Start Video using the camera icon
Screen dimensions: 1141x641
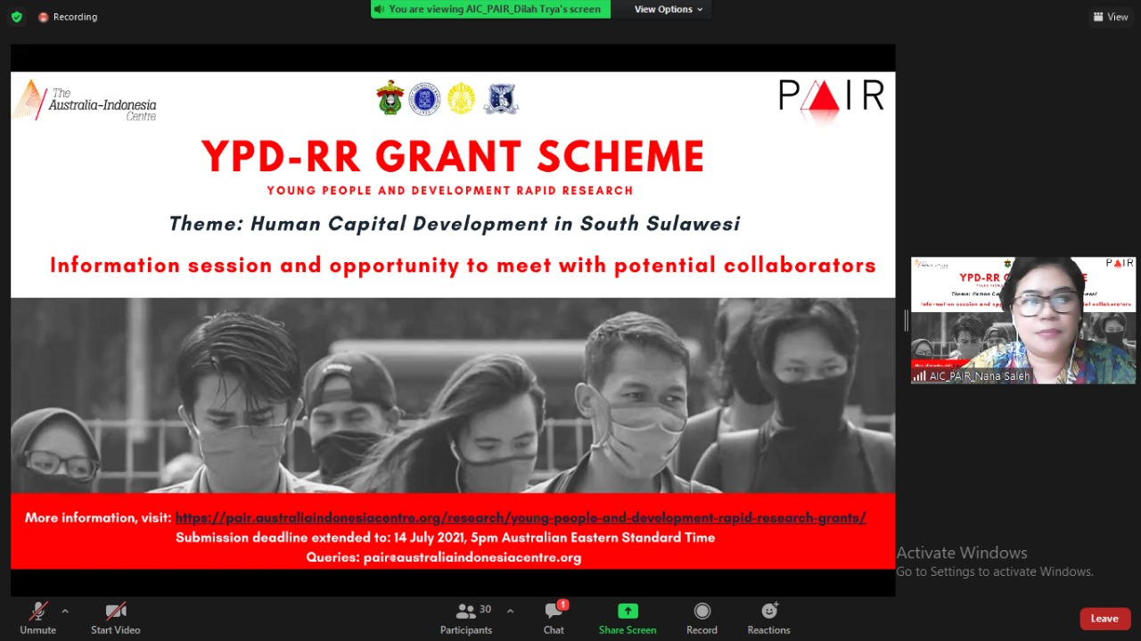tap(115, 612)
